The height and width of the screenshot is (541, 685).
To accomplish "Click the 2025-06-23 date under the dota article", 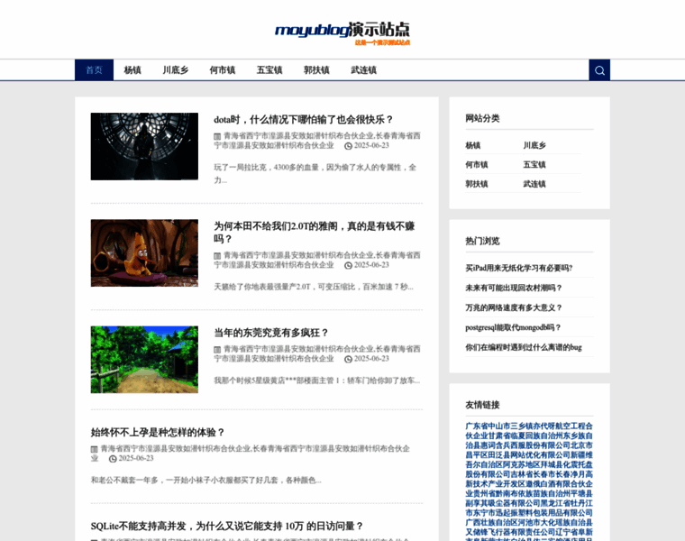I will coord(371,146).
